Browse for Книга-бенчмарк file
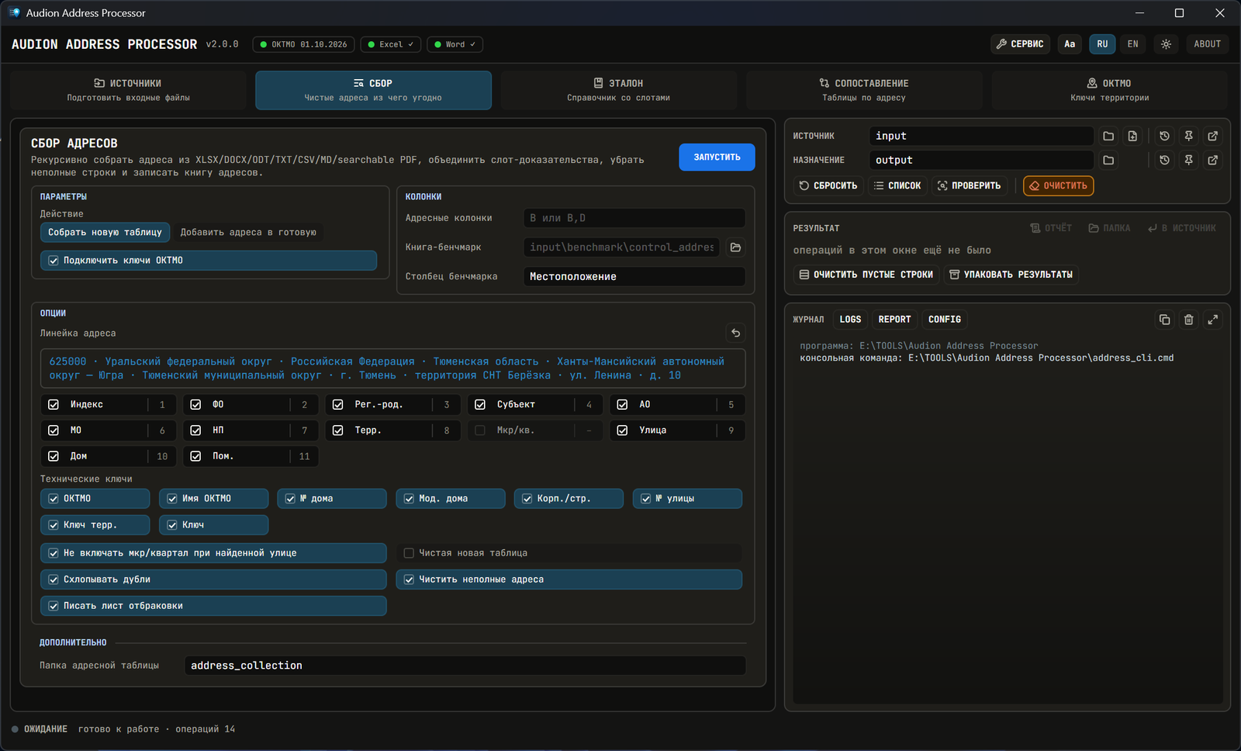Image resolution: width=1241 pixels, height=751 pixels. 735,247
